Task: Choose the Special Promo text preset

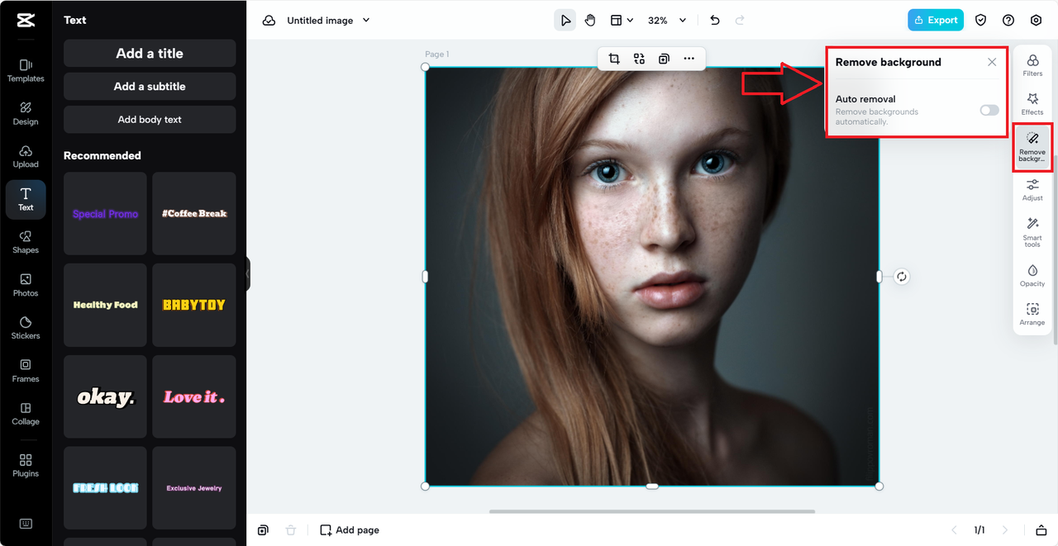Action: [105, 213]
